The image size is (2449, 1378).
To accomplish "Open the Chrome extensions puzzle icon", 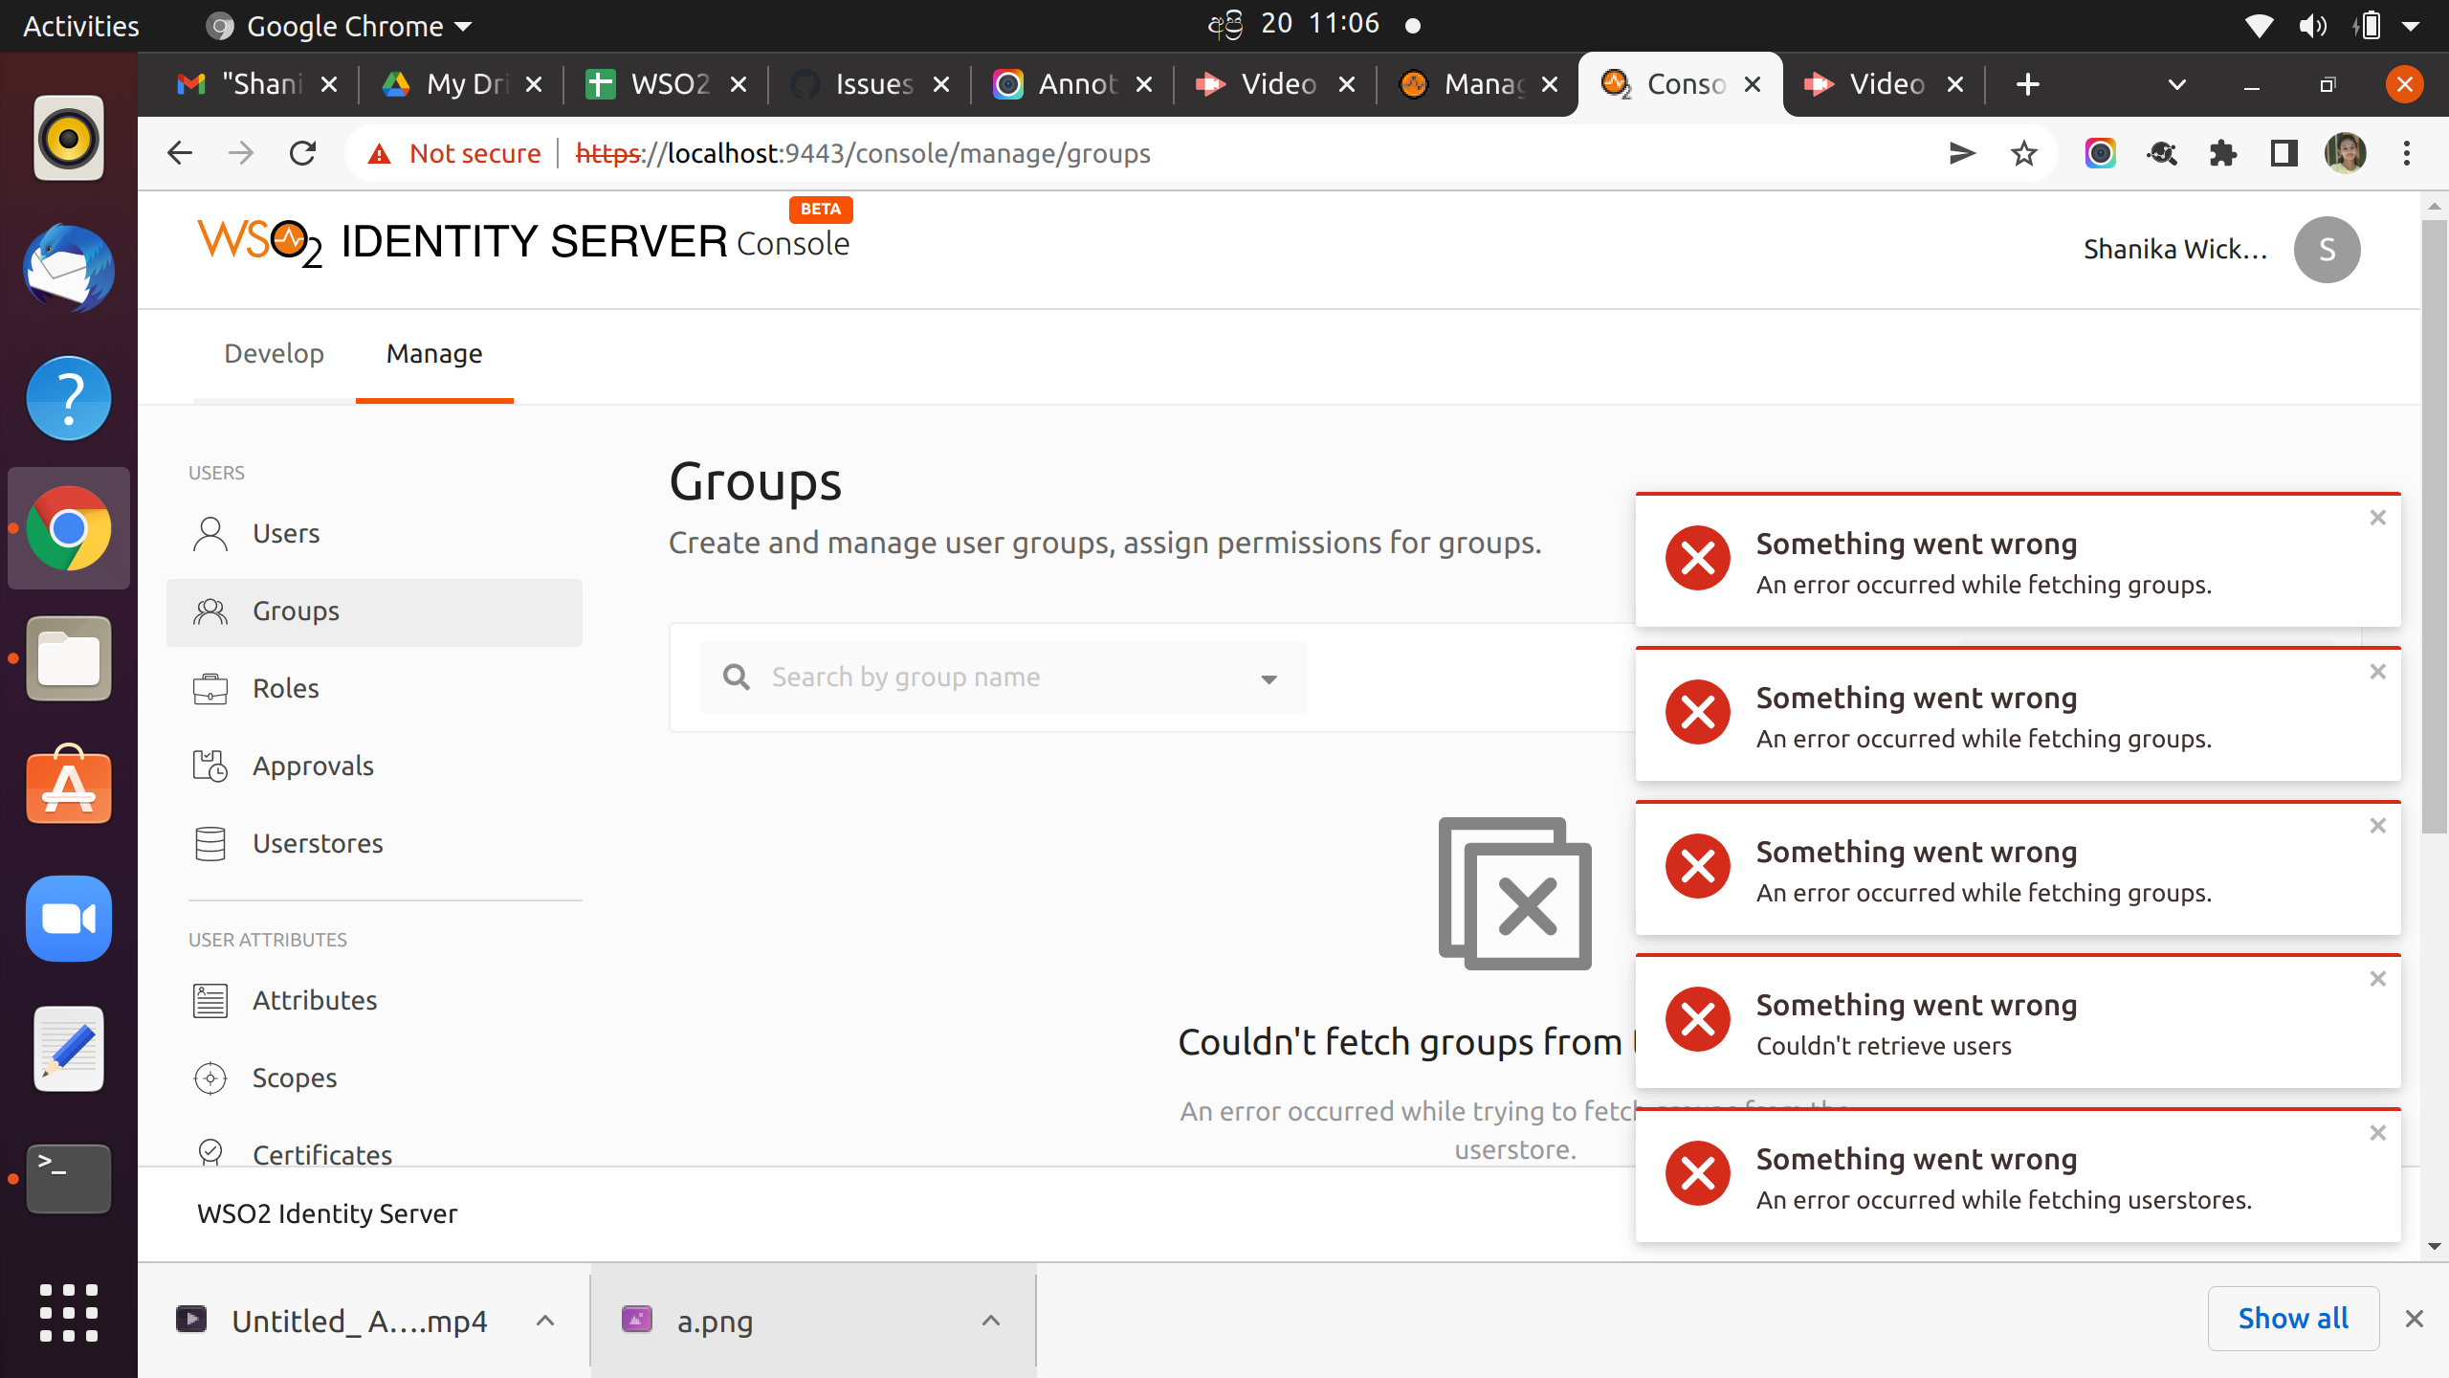I will click(2223, 153).
